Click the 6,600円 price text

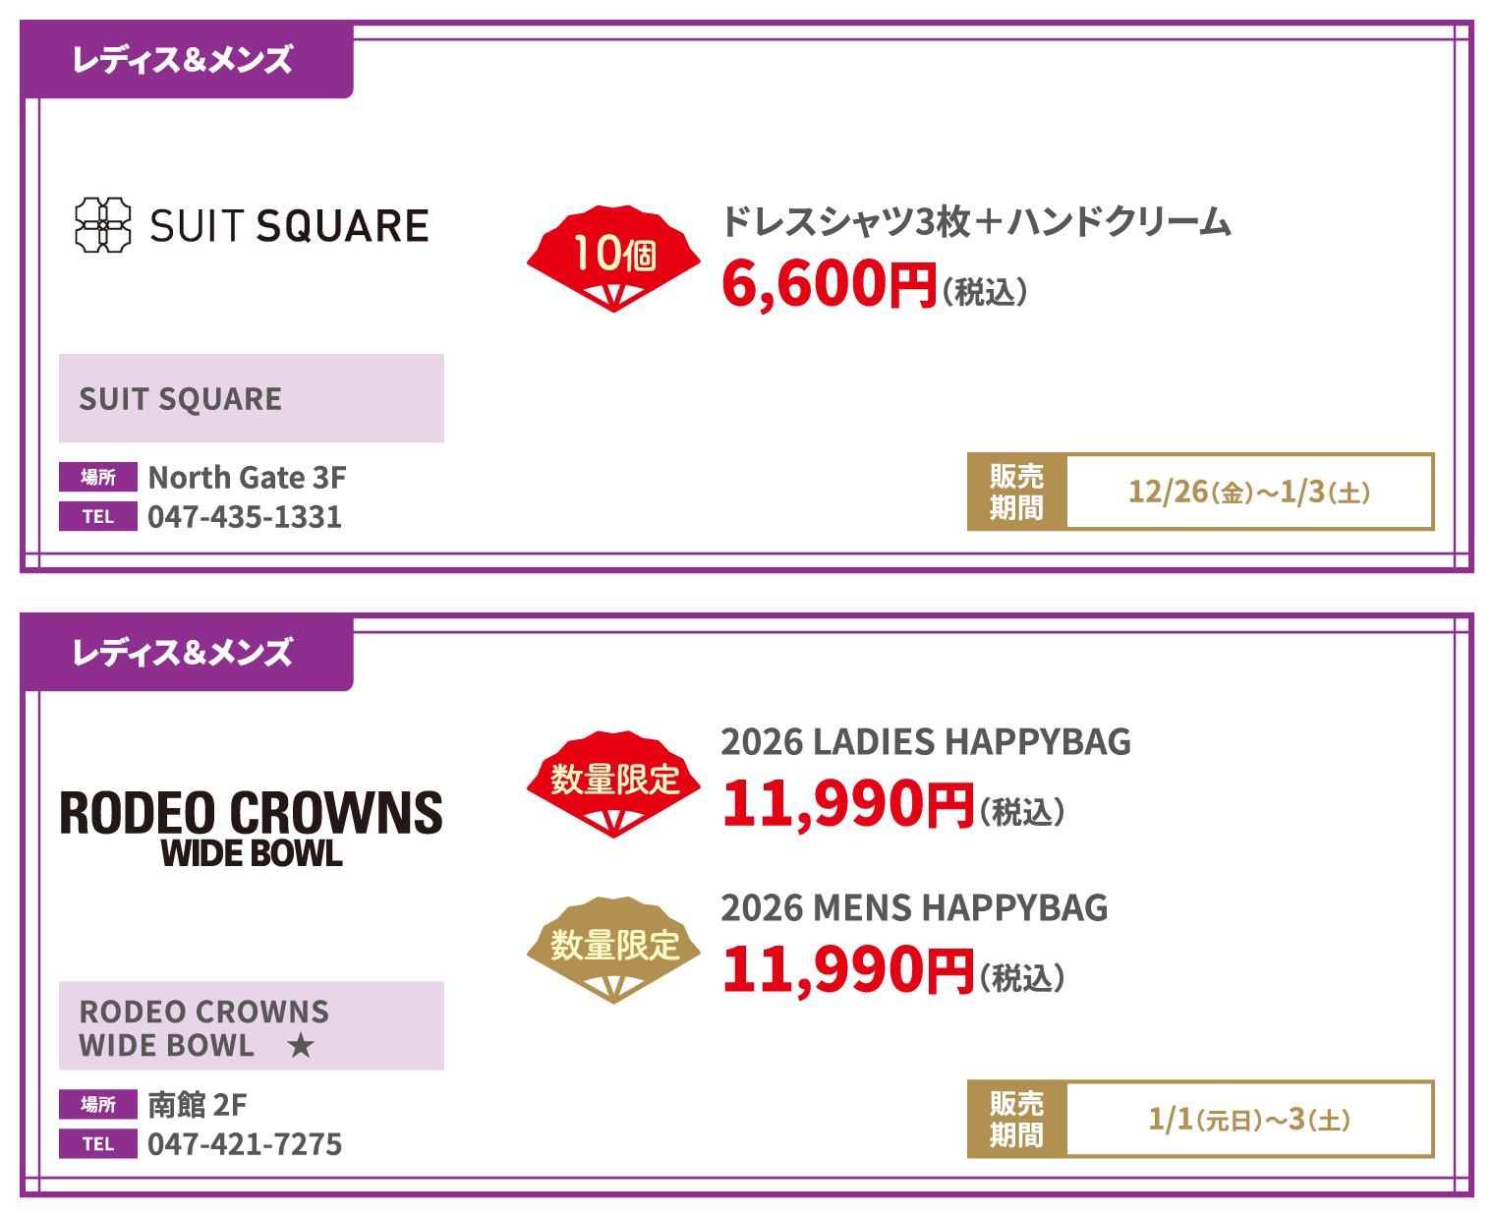click(x=829, y=285)
